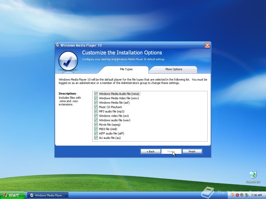Click the Safely Remove Hardware tray icon
266x199 pixels.
[247, 195]
